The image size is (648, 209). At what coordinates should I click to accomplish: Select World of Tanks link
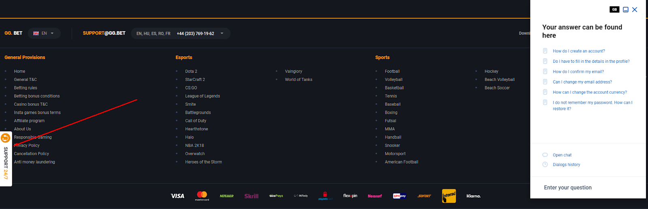298,80
